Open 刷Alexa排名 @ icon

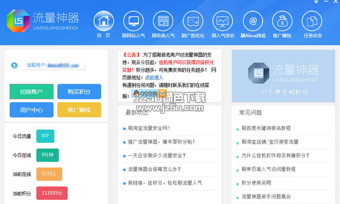(253, 21)
